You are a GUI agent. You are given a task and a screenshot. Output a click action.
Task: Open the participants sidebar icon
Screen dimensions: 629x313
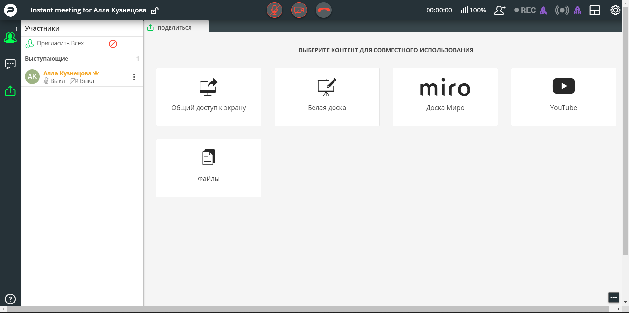point(10,37)
